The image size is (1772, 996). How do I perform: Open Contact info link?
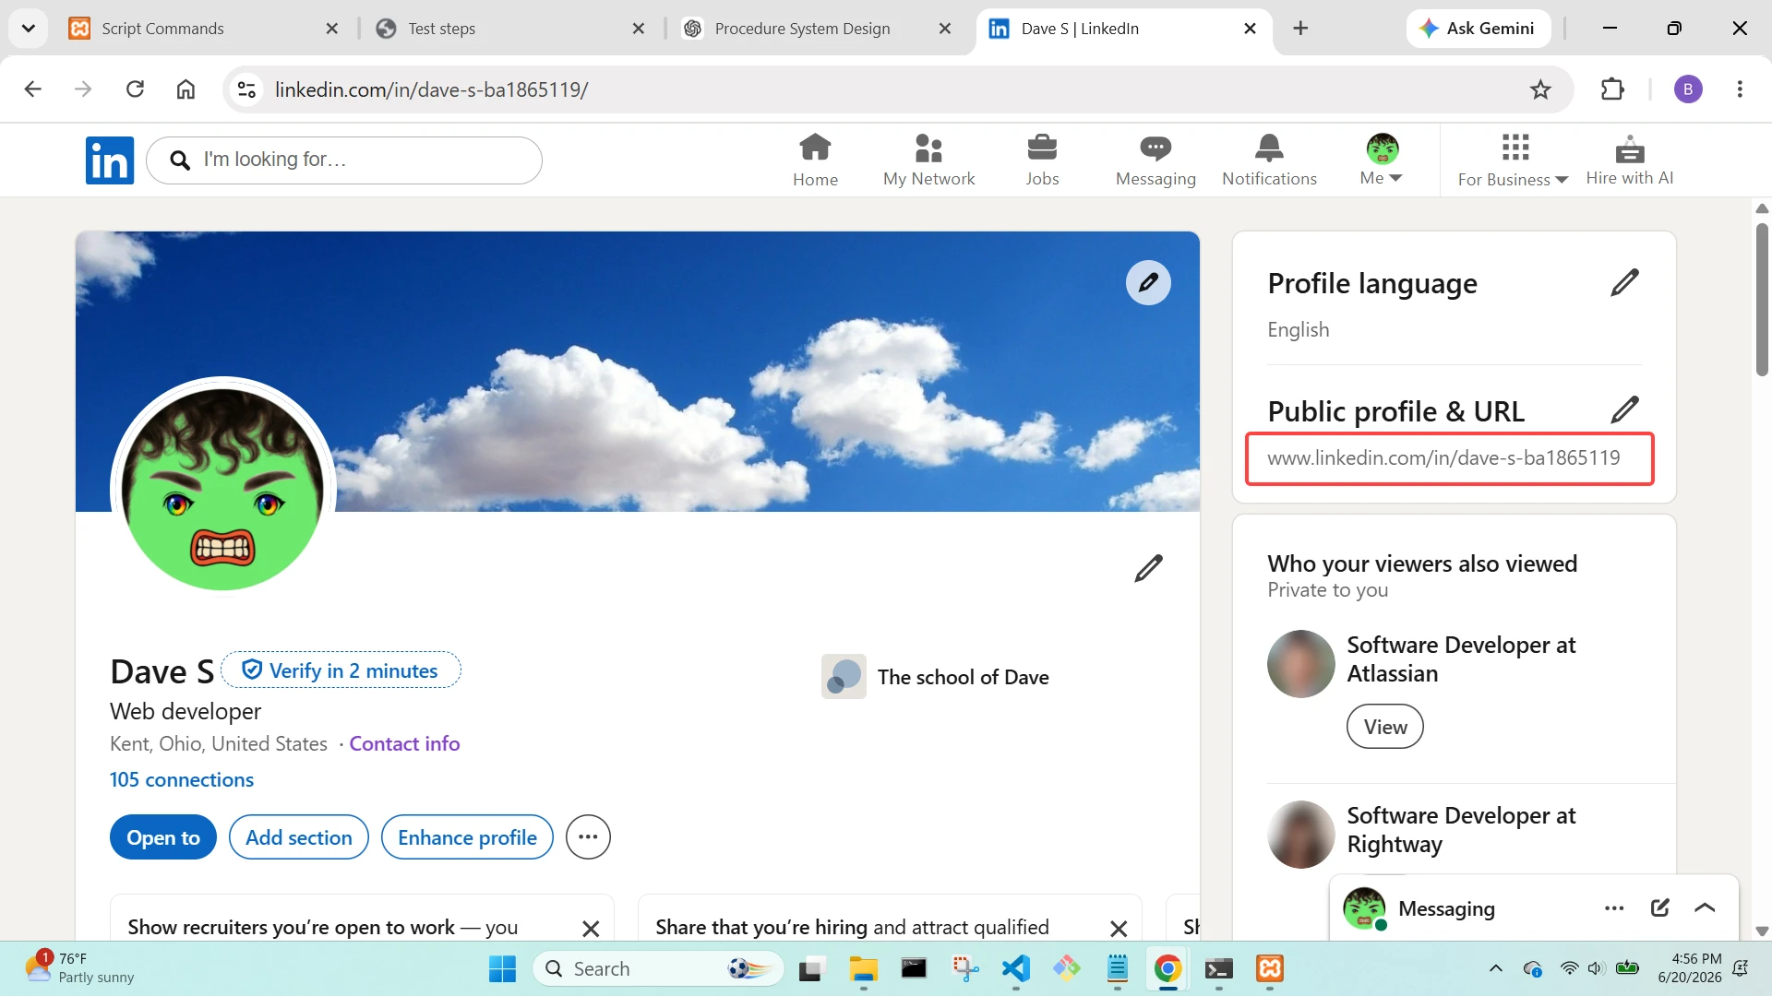[404, 743]
